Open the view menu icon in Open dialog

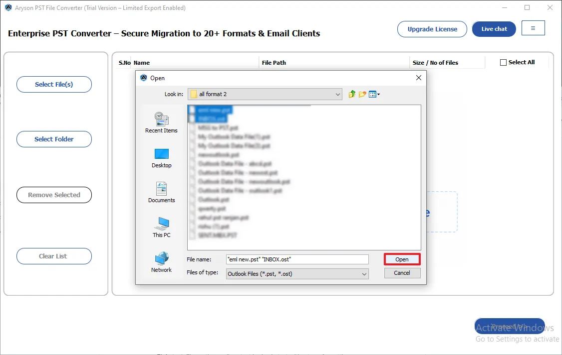click(374, 95)
